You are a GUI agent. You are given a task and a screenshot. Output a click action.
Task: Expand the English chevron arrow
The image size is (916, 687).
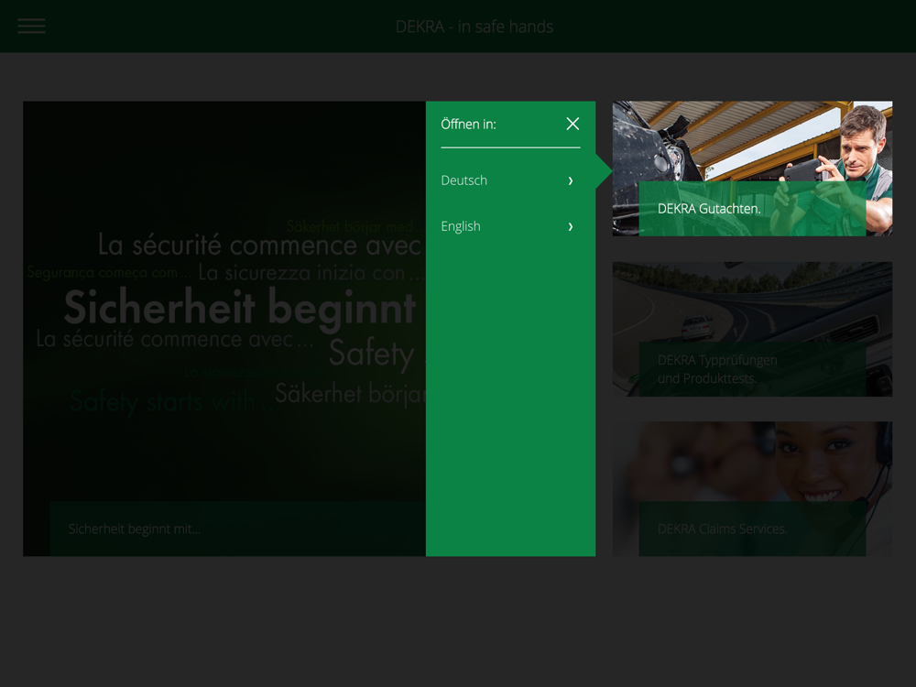coord(571,226)
